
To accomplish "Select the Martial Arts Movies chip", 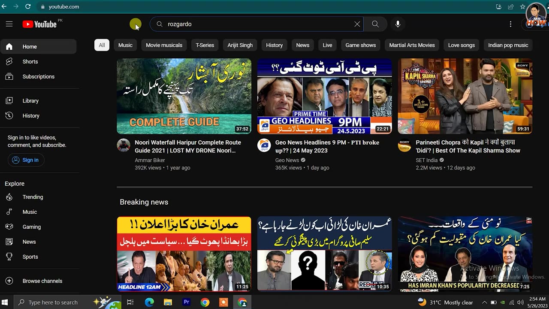I will pos(412,45).
